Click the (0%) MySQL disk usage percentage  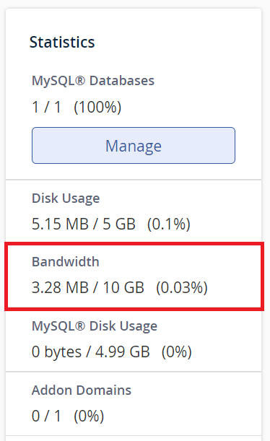pos(177,352)
